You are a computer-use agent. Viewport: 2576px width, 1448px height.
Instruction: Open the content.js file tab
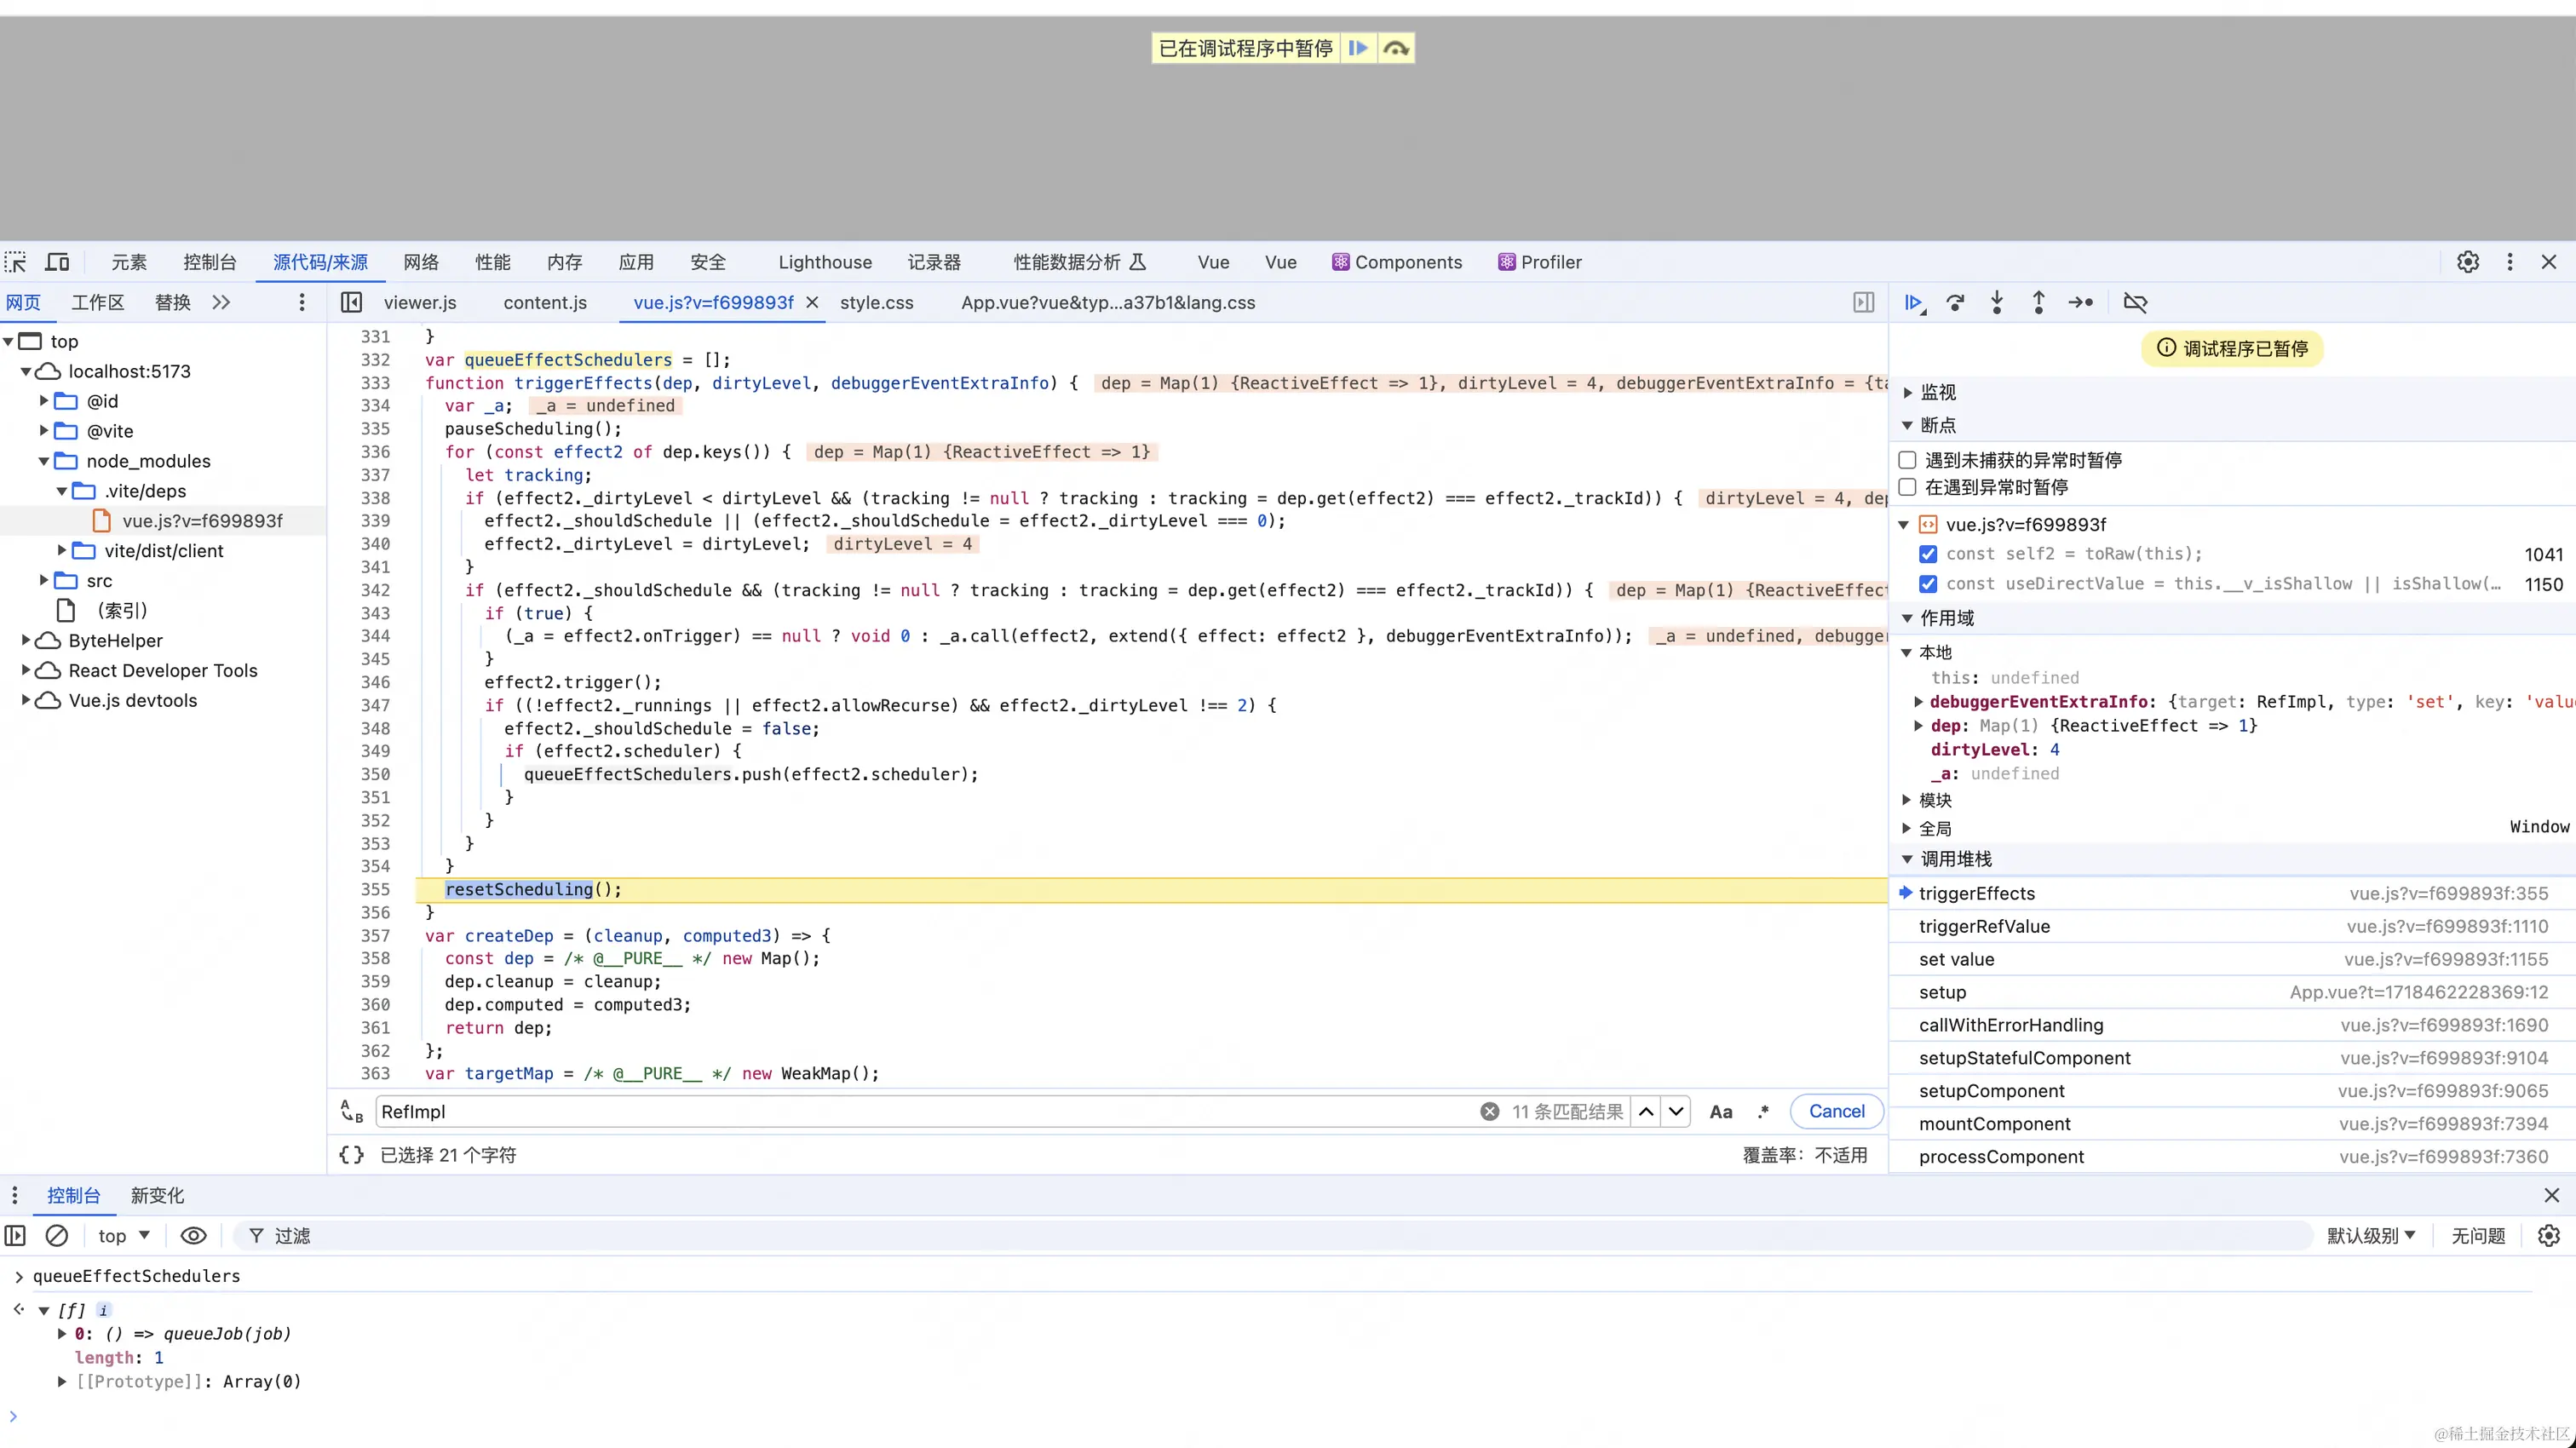(x=545, y=303)
